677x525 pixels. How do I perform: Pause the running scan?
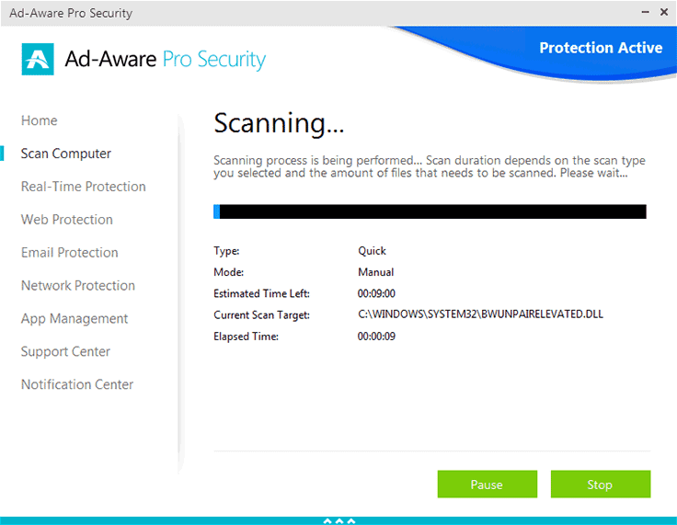pyautogui.click(x=487, y=484)
